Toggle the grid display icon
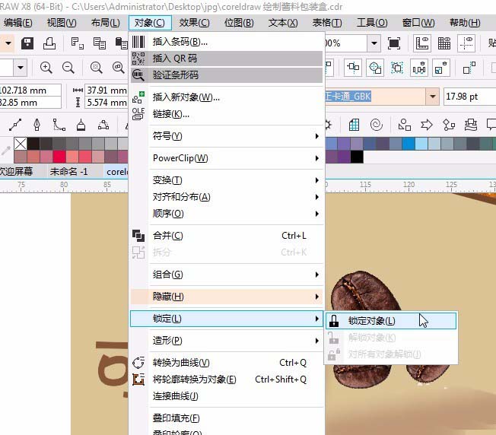496x435 pixels. coord(444,43)
